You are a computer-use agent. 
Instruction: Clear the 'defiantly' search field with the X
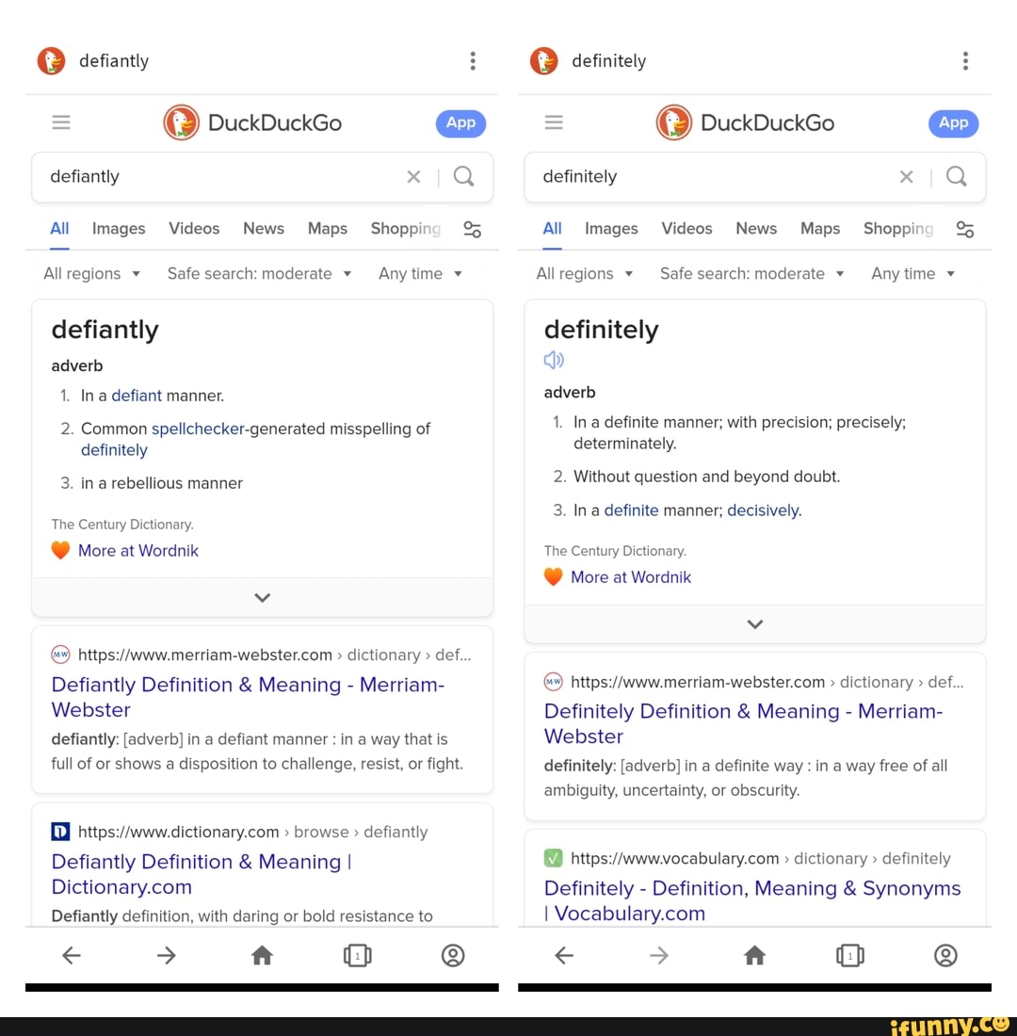click(413, 177)
